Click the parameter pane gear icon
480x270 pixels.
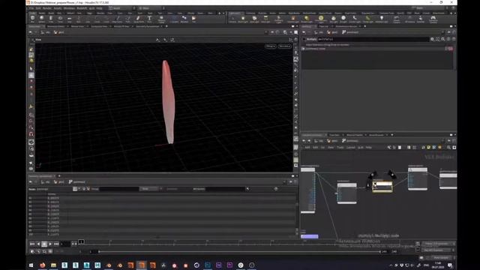coord(432,39)
